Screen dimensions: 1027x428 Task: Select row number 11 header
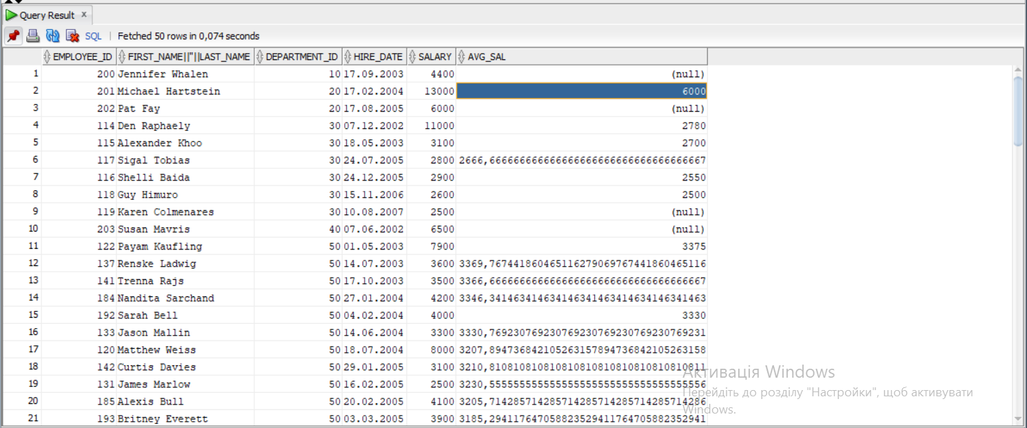coord(21,246)
